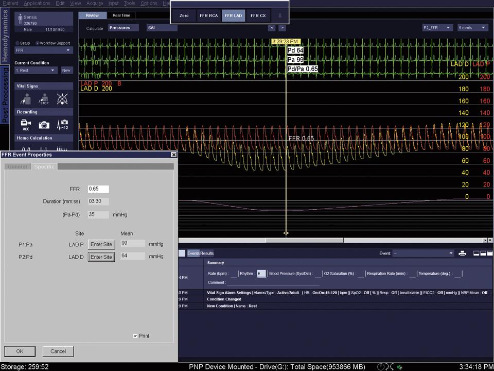Click the horizontal waveform scrollbar thumb
Viewport: 494px width, 371px height.
[304, 240]
